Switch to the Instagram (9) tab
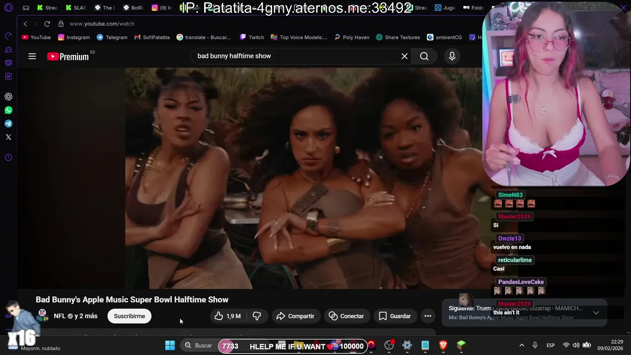The height and width of the screenshot is (355, 631). [x=162, y=8]
